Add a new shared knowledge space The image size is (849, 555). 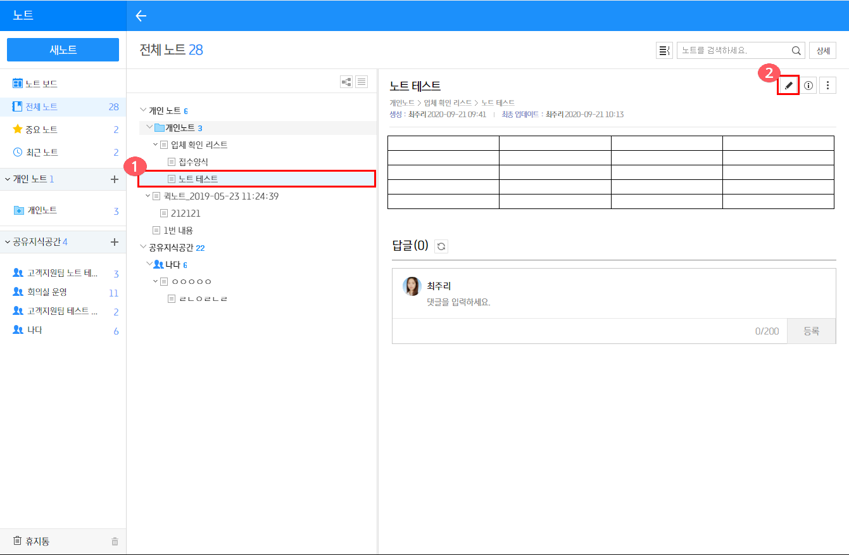tap(115, 242)
